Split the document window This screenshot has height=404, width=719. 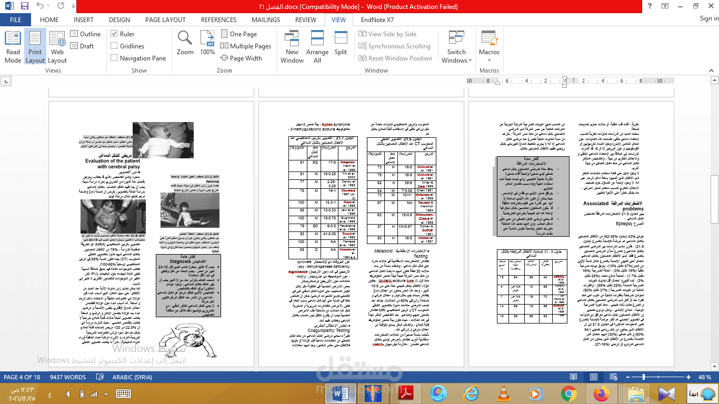[341, 43]
